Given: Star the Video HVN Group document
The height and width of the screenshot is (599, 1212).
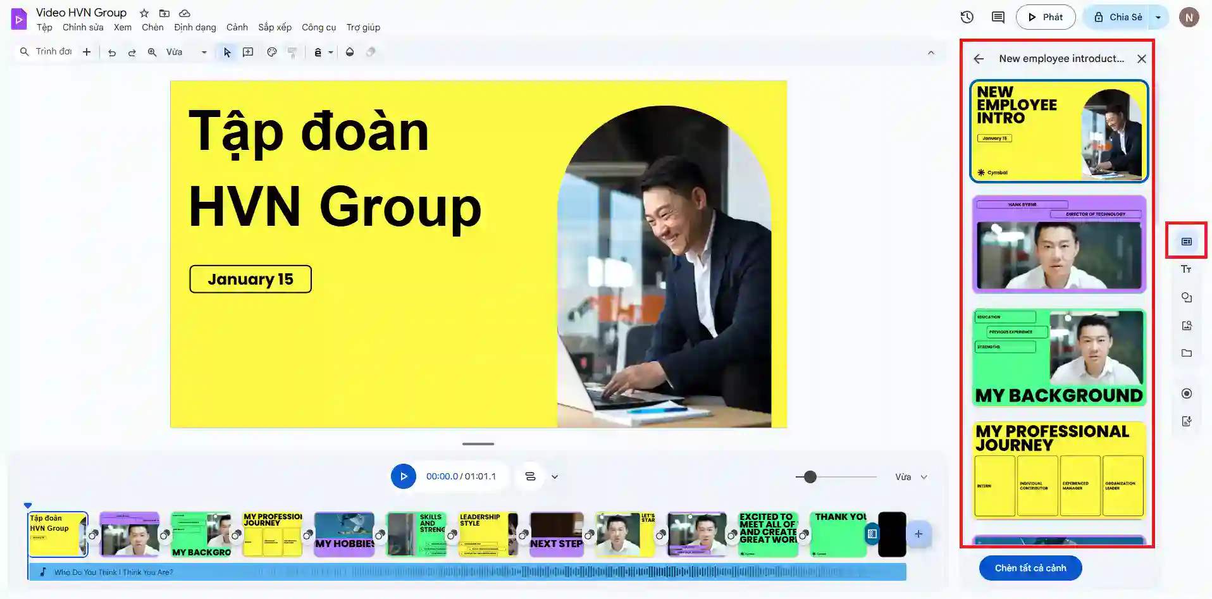Looking at the screenshot, I should point(144,13).
